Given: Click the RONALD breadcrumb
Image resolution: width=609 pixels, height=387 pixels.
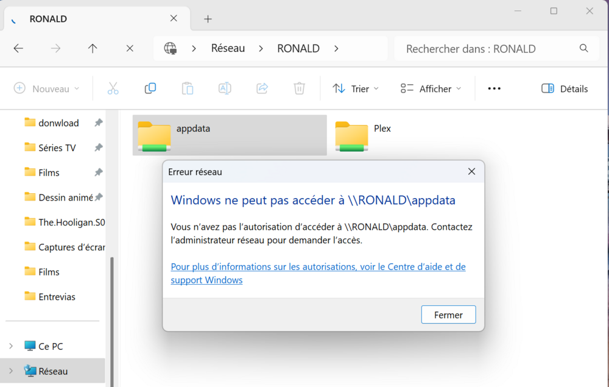Looking at the screenshot, I should point(298,48).
